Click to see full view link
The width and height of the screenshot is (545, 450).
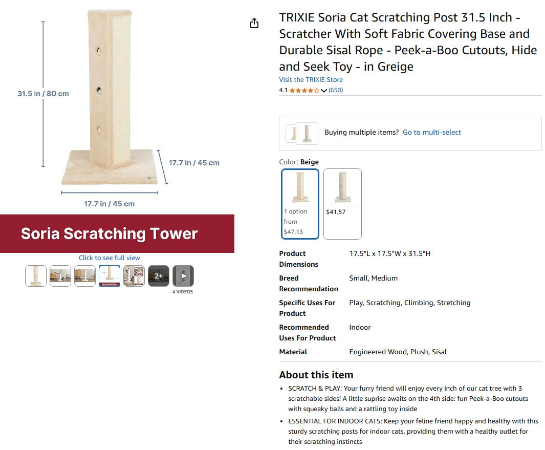[x=109, y=258]
